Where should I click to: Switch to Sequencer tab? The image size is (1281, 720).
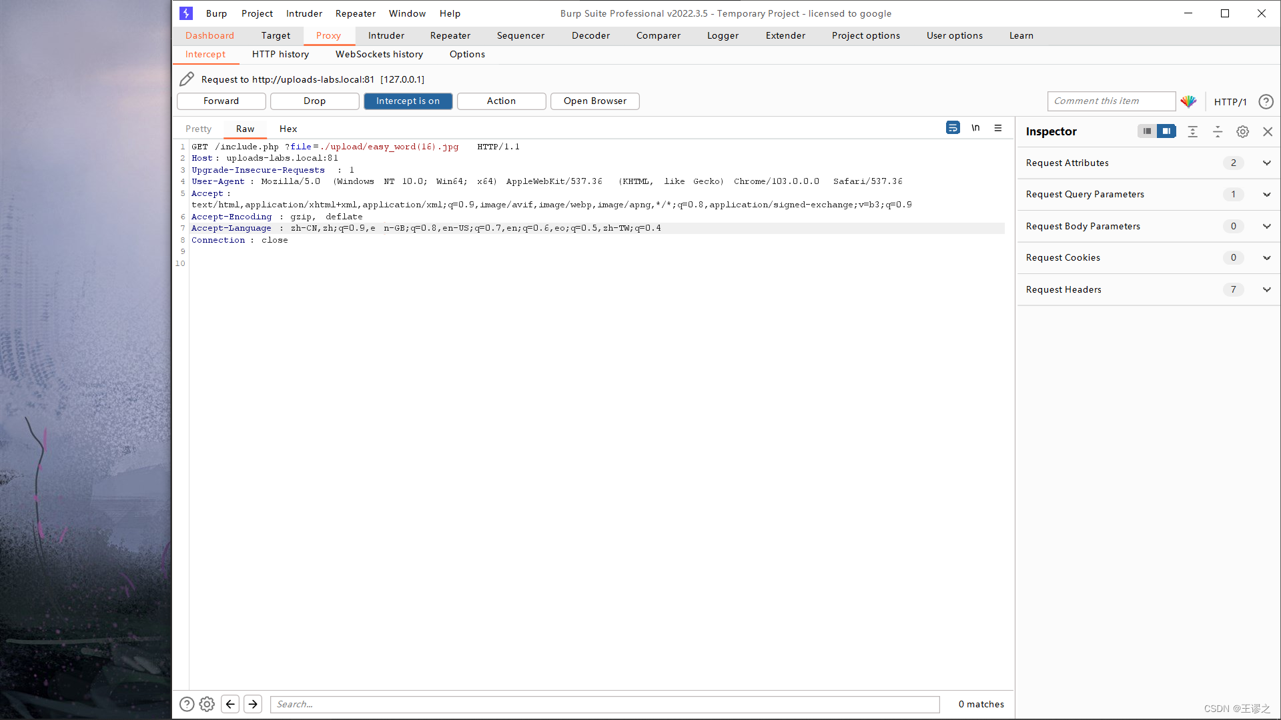point(520,36)
